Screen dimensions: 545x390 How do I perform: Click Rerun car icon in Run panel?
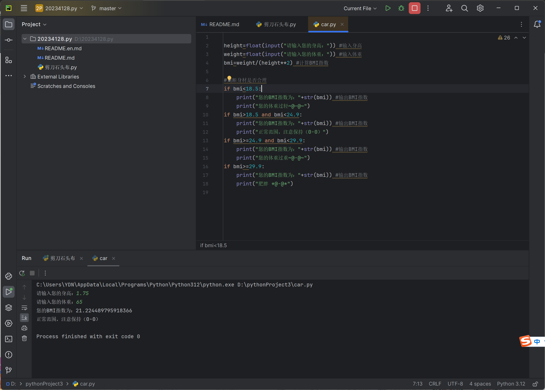[22, 273]
